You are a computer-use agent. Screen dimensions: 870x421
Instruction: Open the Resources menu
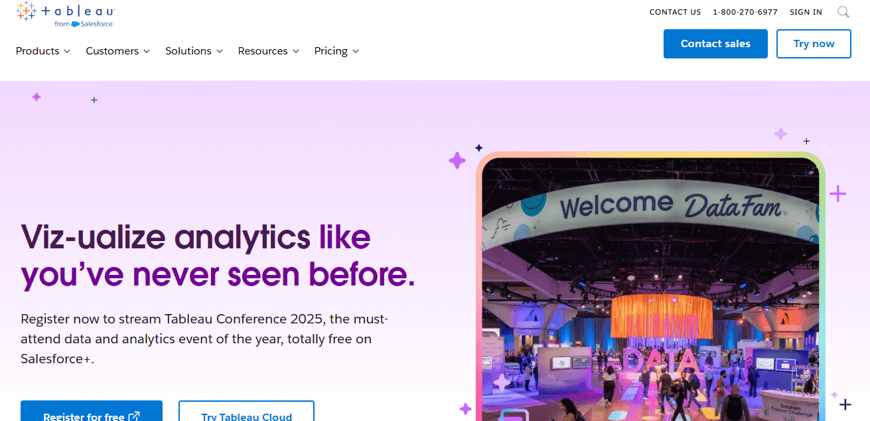(269, 51)
